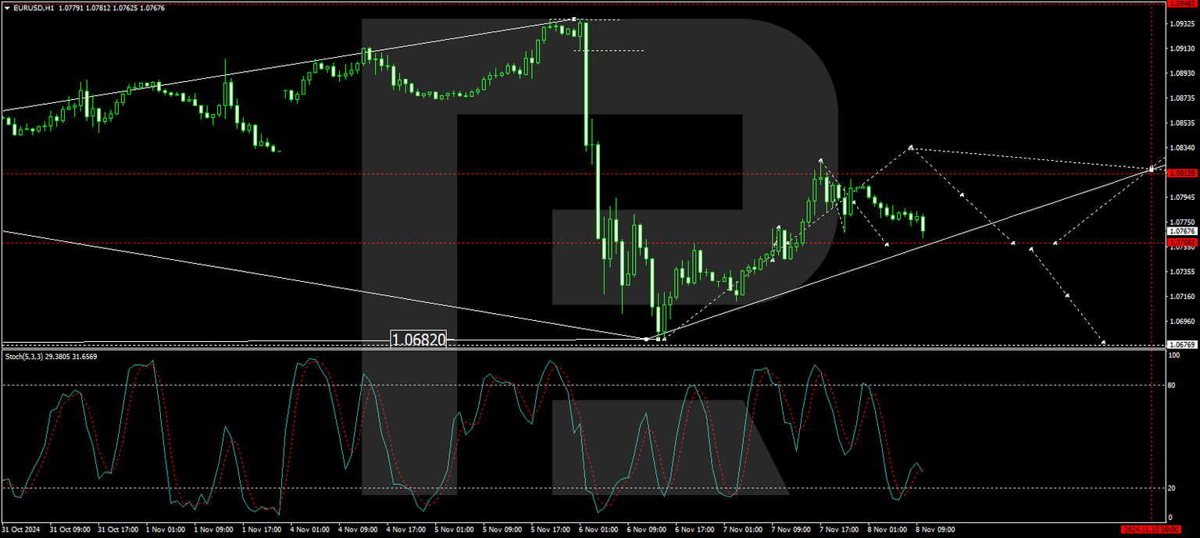Click the 1.08930 price axis label
Screen dimensions: 1200x538
pyautogui.click(x=1183, y=73)
